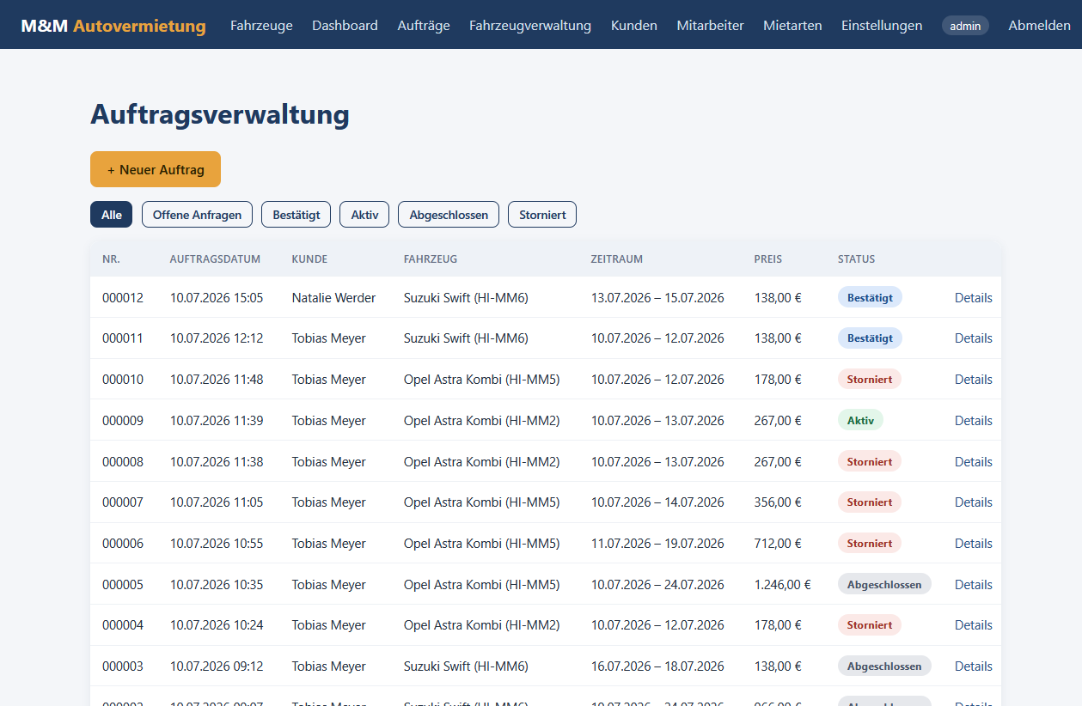Open Details for order 000009

pyautogui.click(x=974, y=421)
